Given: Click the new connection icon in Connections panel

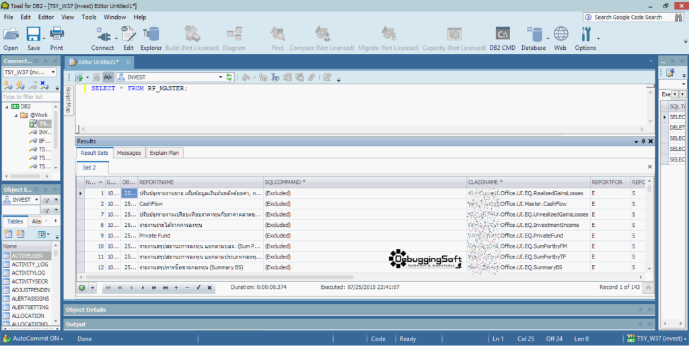Looking at the screenshot, I should click(x=8, y=85).
